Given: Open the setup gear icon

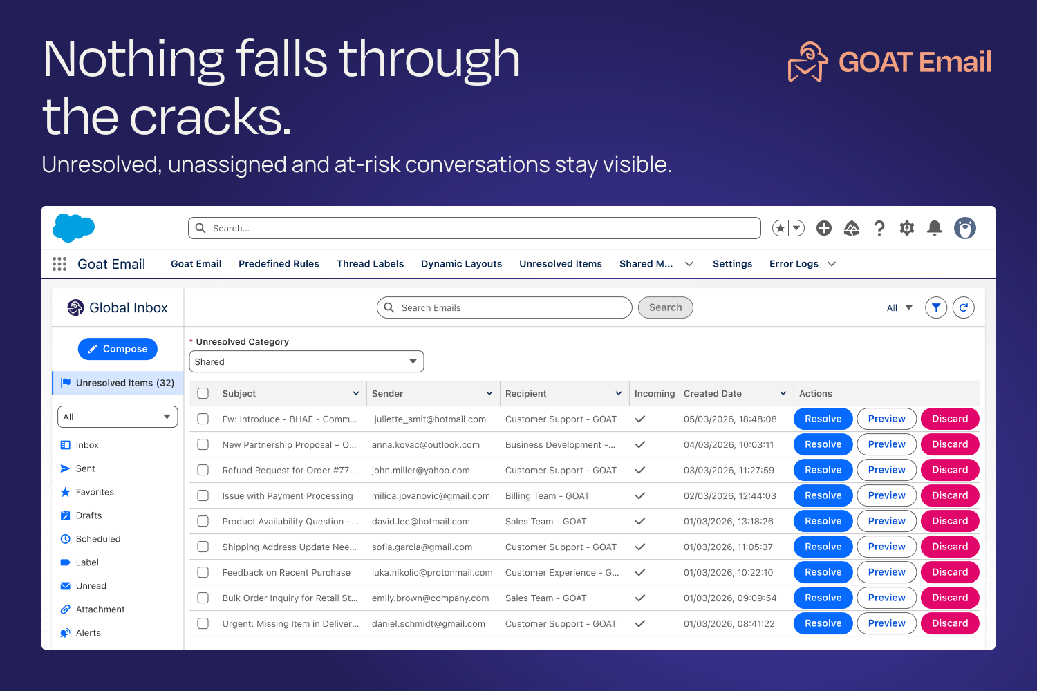Looking at the screenshot, I should [907, 228].
